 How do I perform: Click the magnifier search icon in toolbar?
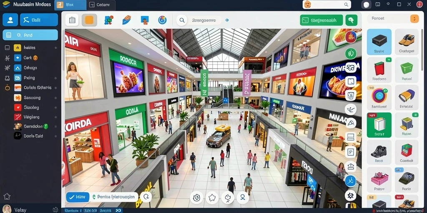pyautogui.click(x=182, y=20)
